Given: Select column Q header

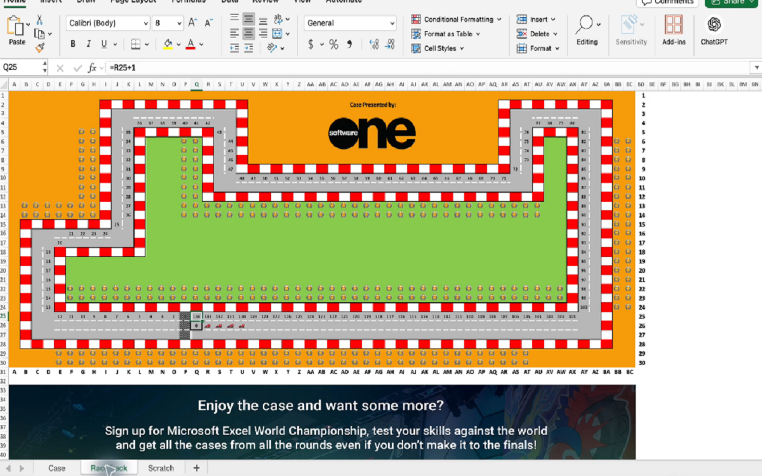Looking at the screenshot, I should [x=197, y=84].
